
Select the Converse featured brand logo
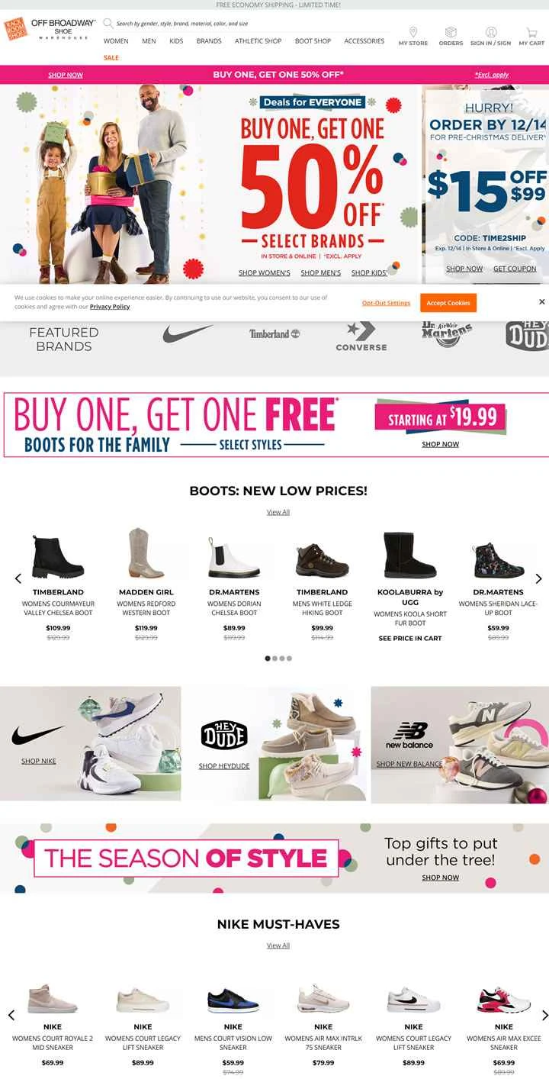pyautogui.click(x=361, y=337)
